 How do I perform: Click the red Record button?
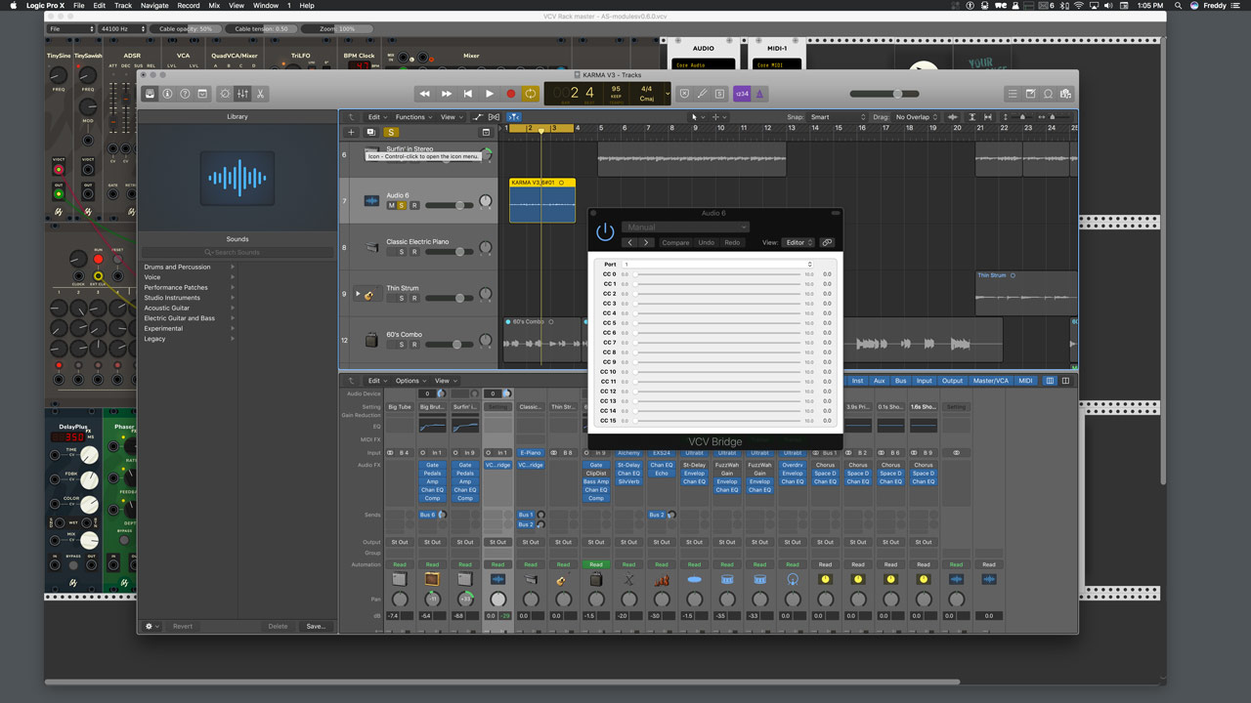click(510, 94)
